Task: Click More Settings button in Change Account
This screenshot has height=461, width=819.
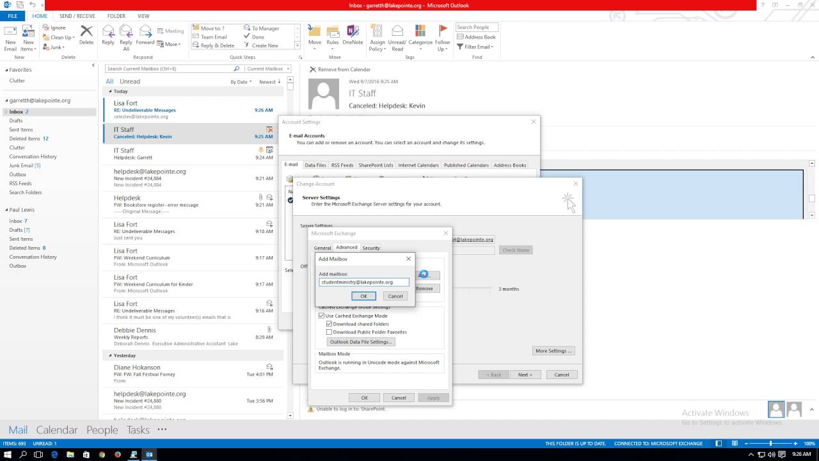Action: click(554, 351)
